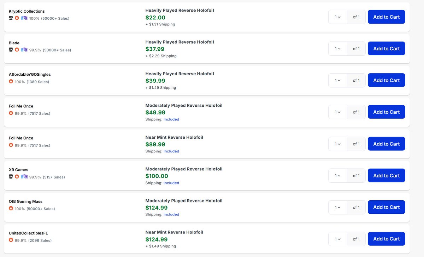Image resolution: width=424 pixels, height=257 pixels.
Task: Click Blade's orange certified star icon
Action: (17, 50)
